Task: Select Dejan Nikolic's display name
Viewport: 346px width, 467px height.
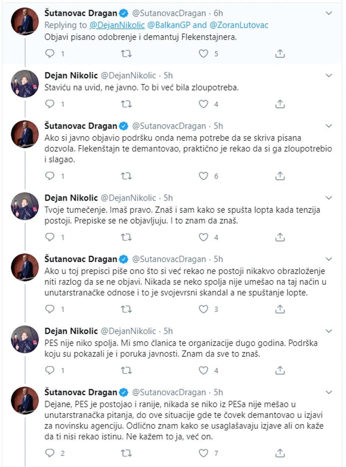Action: 72,75
